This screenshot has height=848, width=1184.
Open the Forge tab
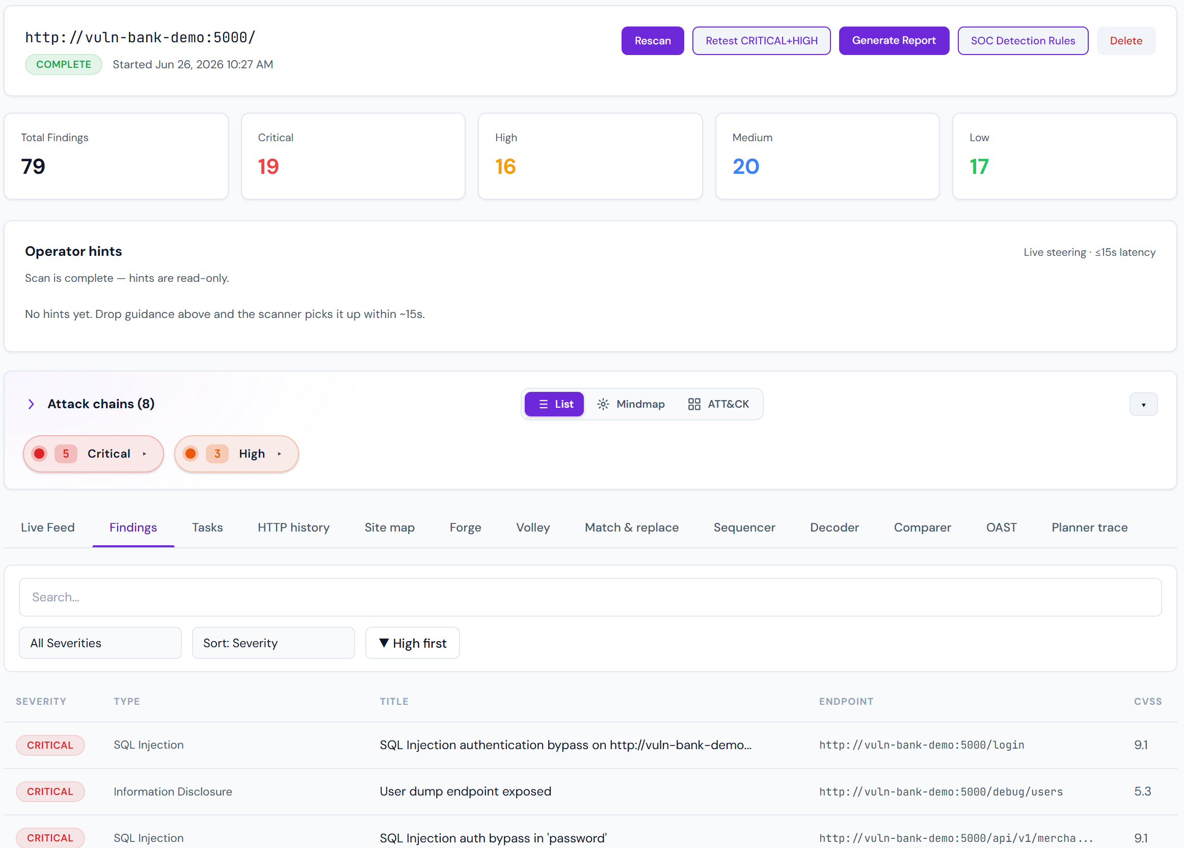click(465, 527)
